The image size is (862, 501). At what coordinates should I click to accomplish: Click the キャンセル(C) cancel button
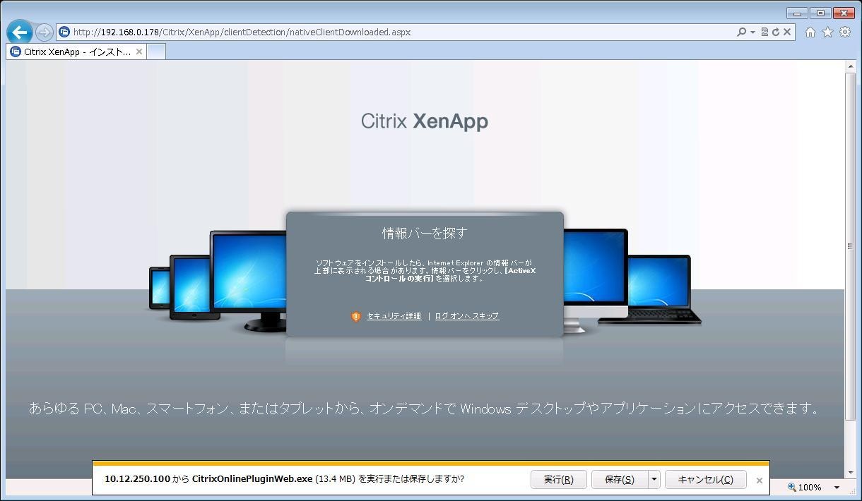705,479
